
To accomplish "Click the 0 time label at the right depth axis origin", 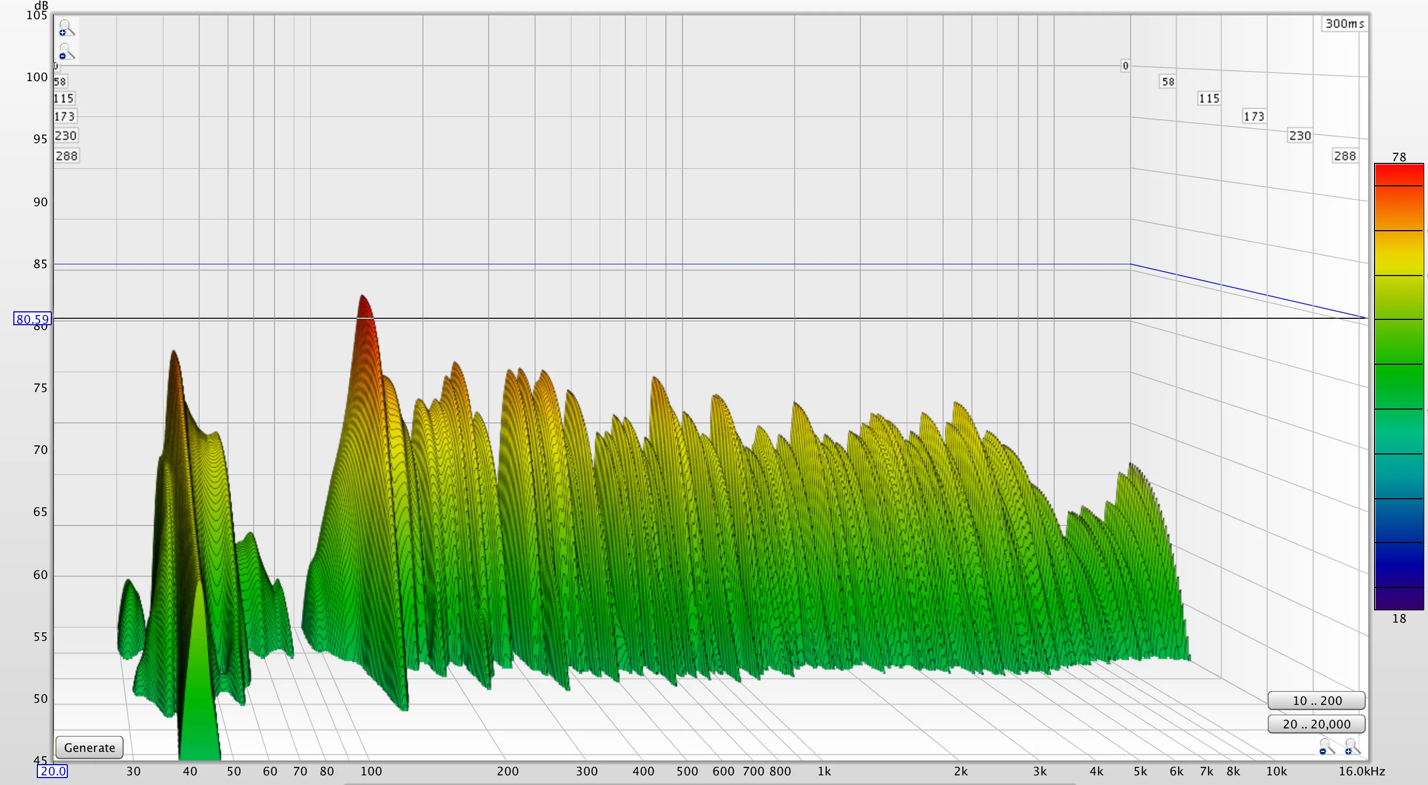I will pyautogui.click(x=1125, y=66).
